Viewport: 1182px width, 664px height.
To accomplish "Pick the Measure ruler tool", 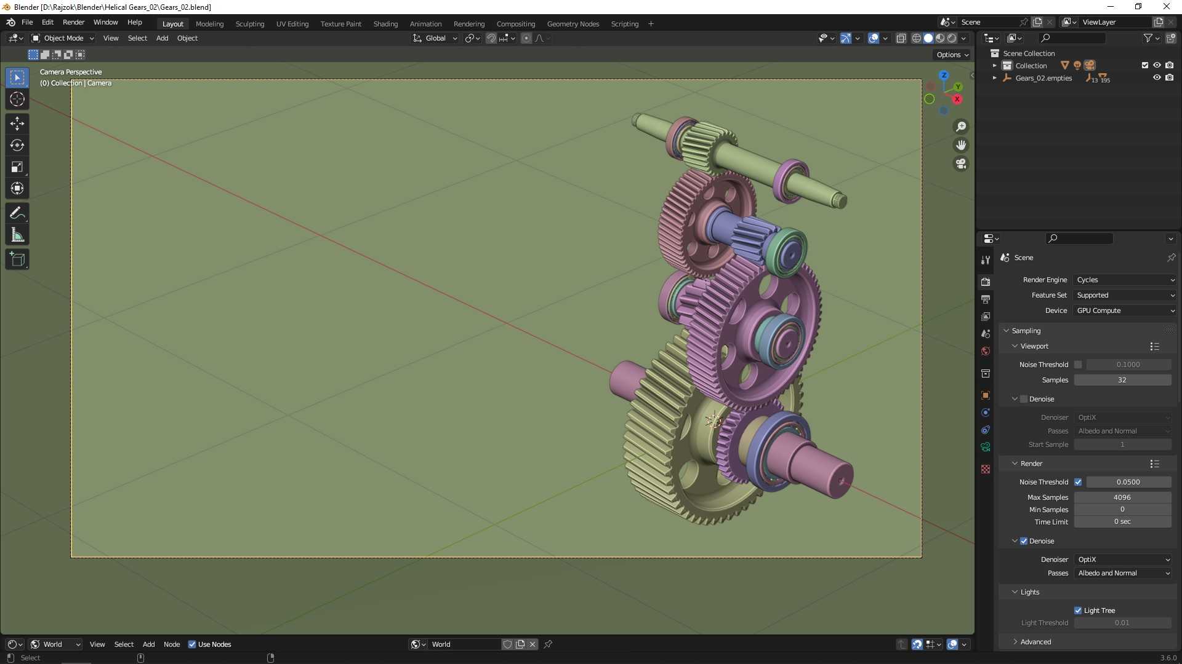I will tap(17, 235).
